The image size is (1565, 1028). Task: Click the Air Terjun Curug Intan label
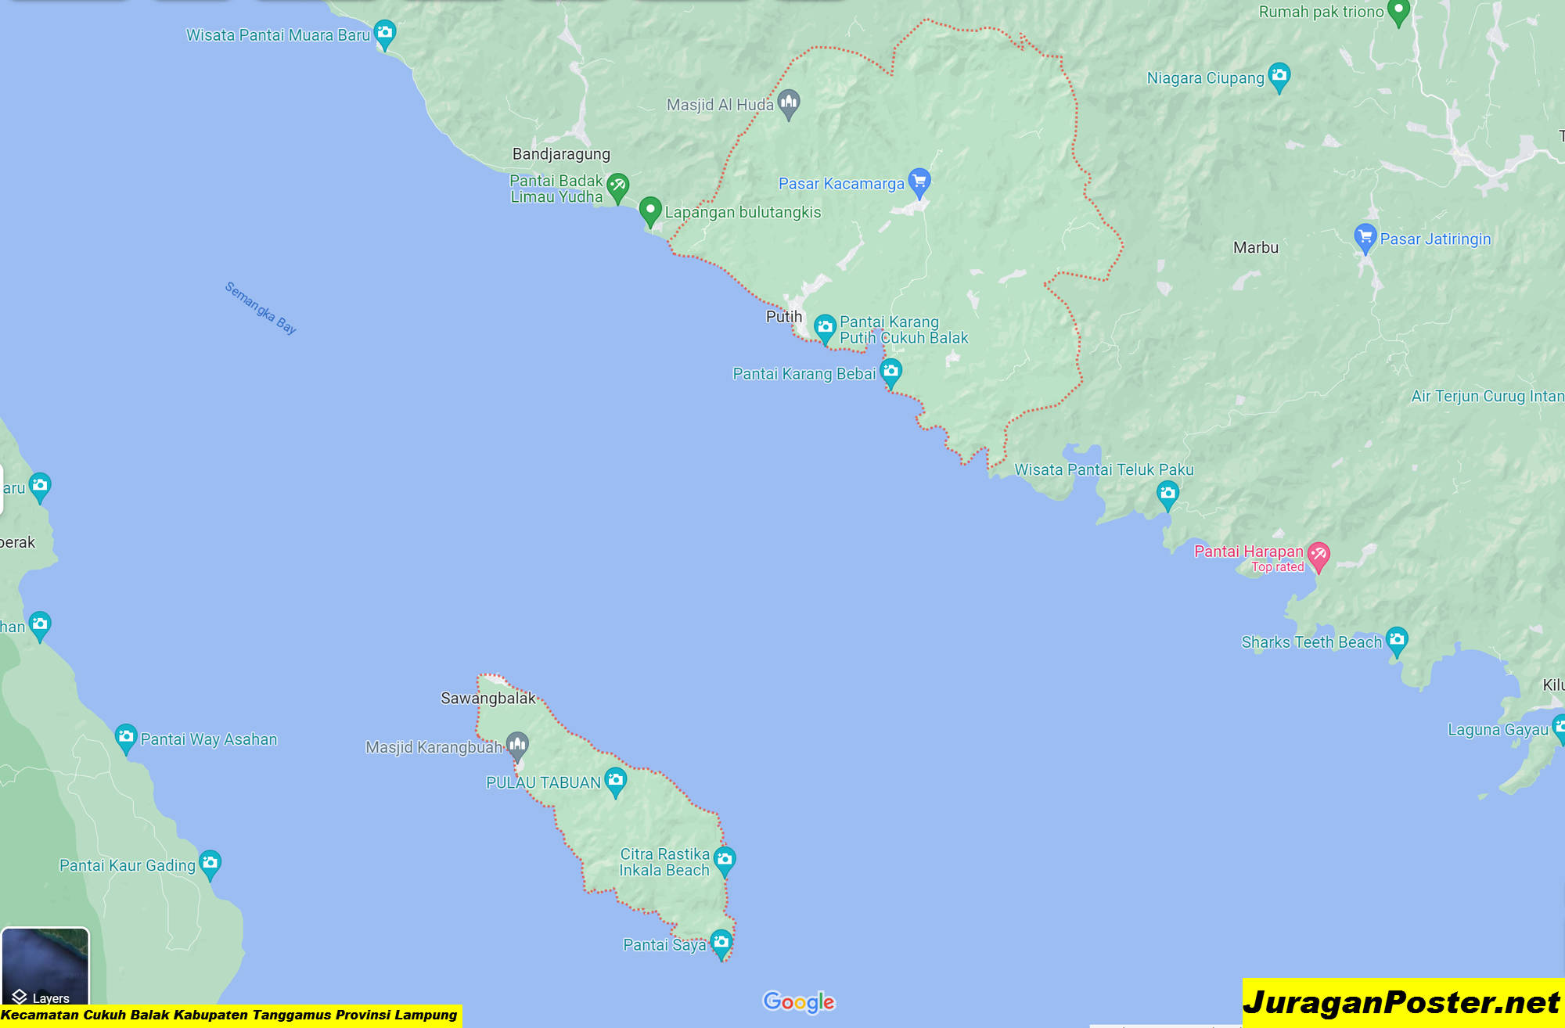pos(1488,397)
